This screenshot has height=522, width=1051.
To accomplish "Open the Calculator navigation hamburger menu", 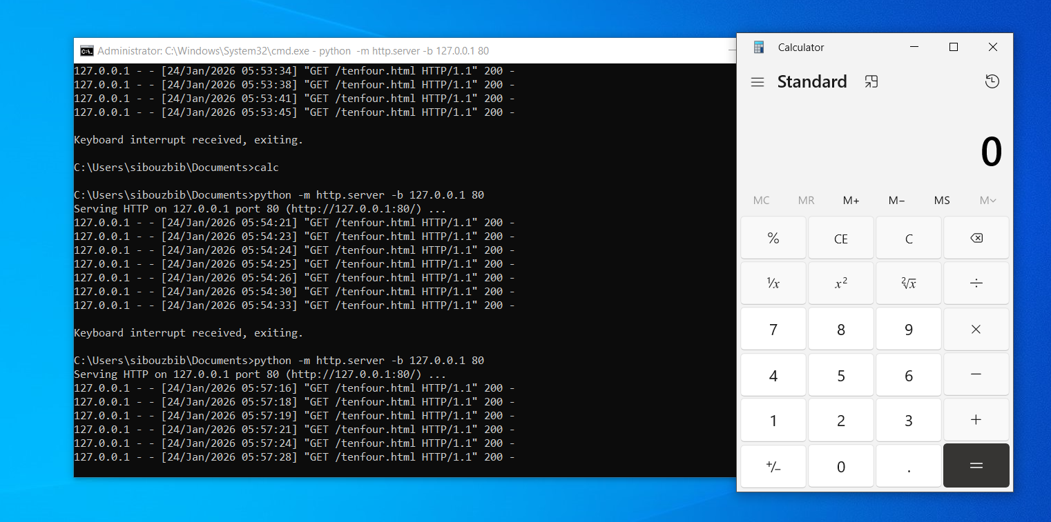I will point(758,82).
